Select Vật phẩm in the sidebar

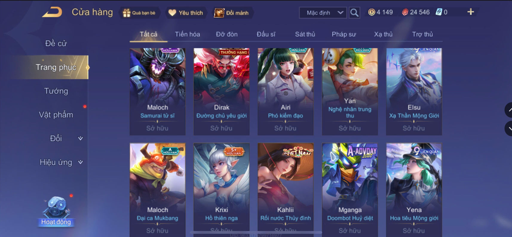(56, 115)
